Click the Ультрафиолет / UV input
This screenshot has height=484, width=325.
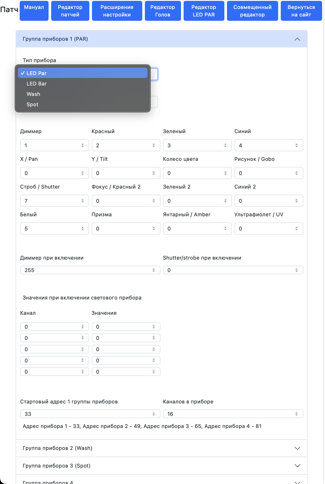pos(269,228)
